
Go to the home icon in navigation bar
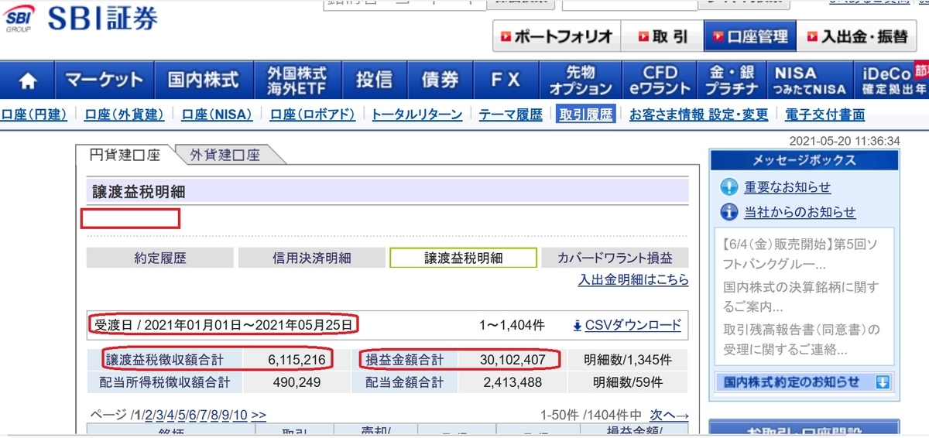click(28, 80)
